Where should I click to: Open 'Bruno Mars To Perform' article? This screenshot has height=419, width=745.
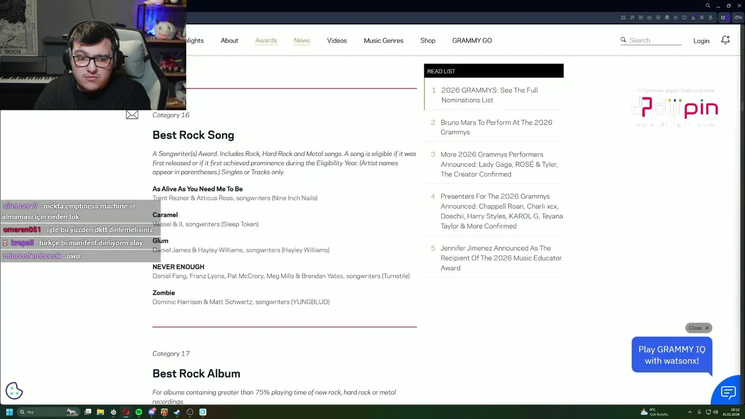click(x=496, y=127)
